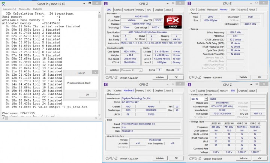Open SPD tab in top-right Memory window
Image resolution: width=270 pixels, height=163 pixels.
232,10
